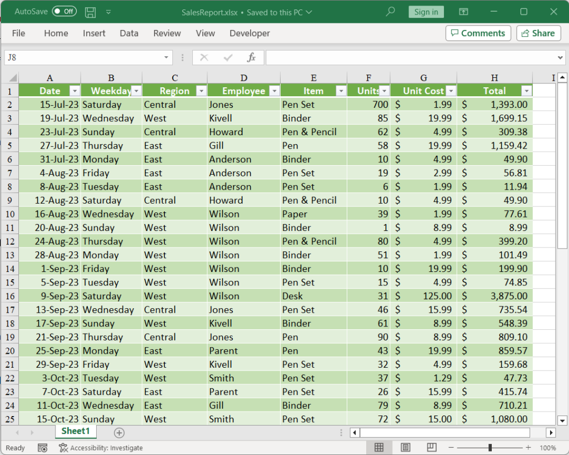Click the Search magnifier in title bar
The height and width of the screenshot is (455, 569).
pyautogui.click(x=390, y=11)
